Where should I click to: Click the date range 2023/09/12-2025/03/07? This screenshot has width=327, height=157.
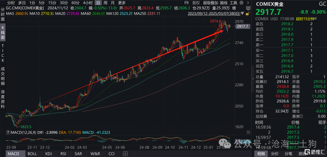[x=215, y=14]
